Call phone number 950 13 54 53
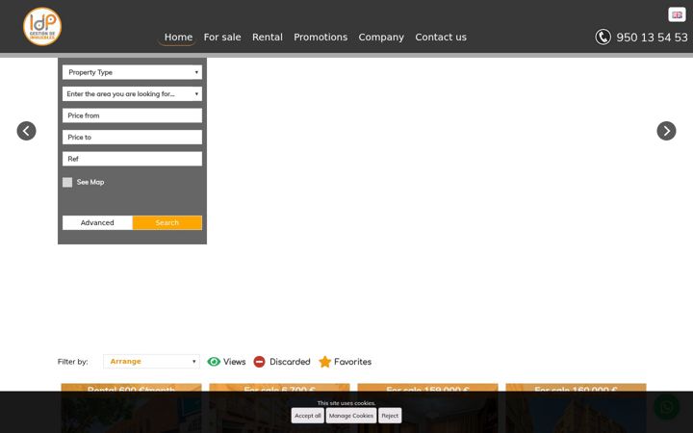The image size is (693, 433). point(652,38)
